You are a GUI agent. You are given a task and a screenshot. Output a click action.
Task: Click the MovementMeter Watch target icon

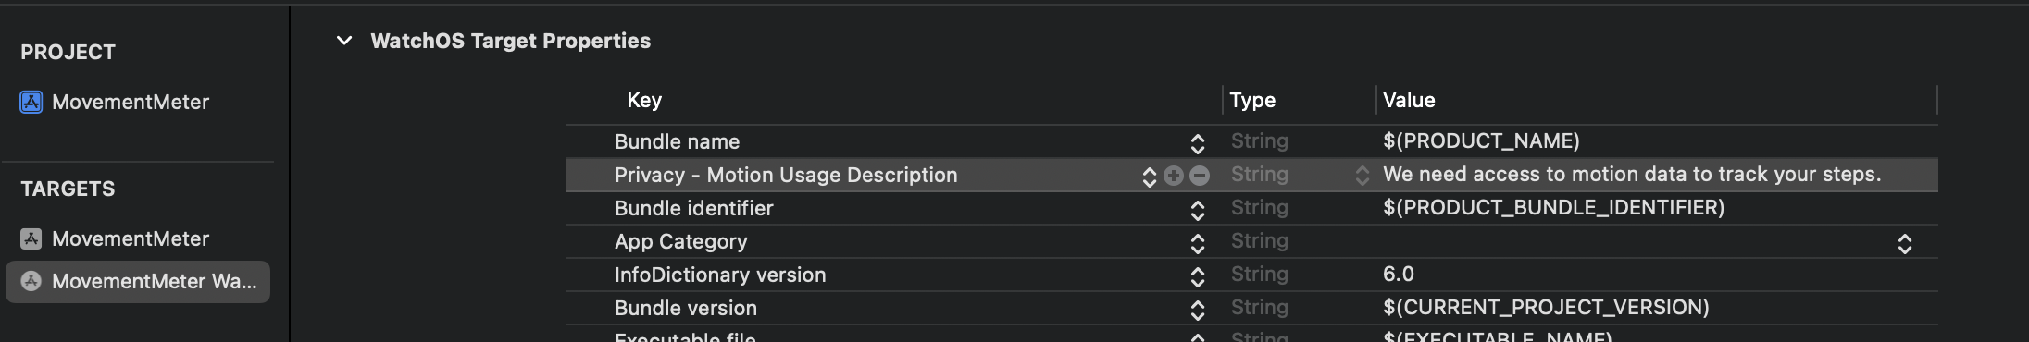click(31, 281)
